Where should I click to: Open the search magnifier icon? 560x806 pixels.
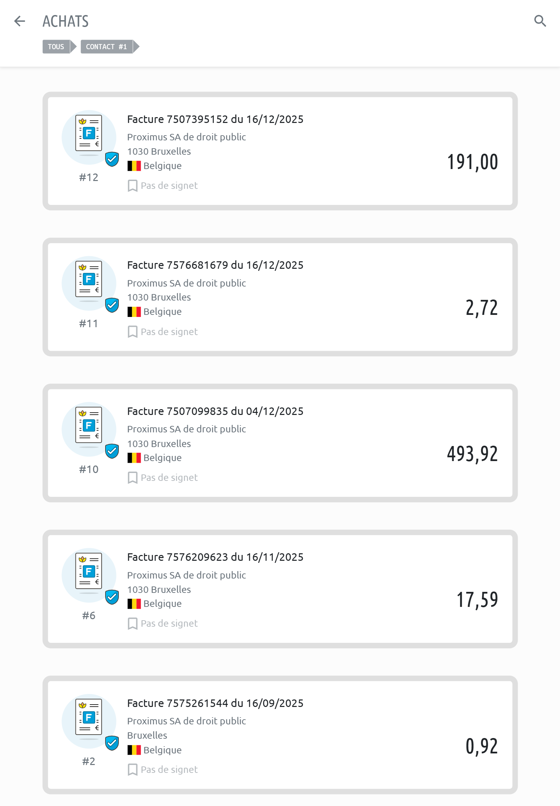coord(540,21)
